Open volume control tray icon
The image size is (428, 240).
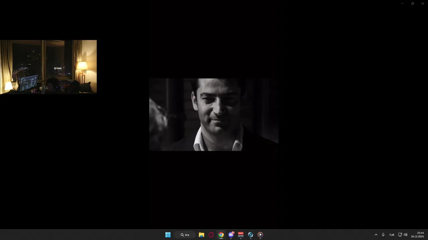[x=406, y=235]
